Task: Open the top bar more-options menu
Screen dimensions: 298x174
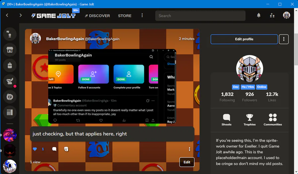Action: [x=142, y=15]
